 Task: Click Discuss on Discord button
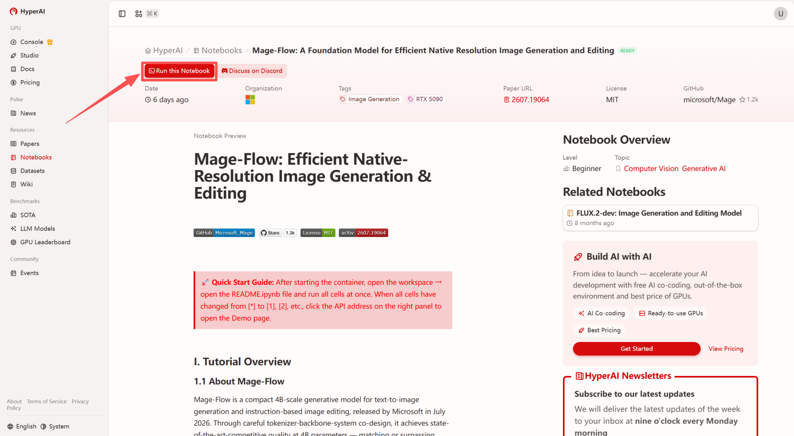pyautogui.click(x=252, y=71)
